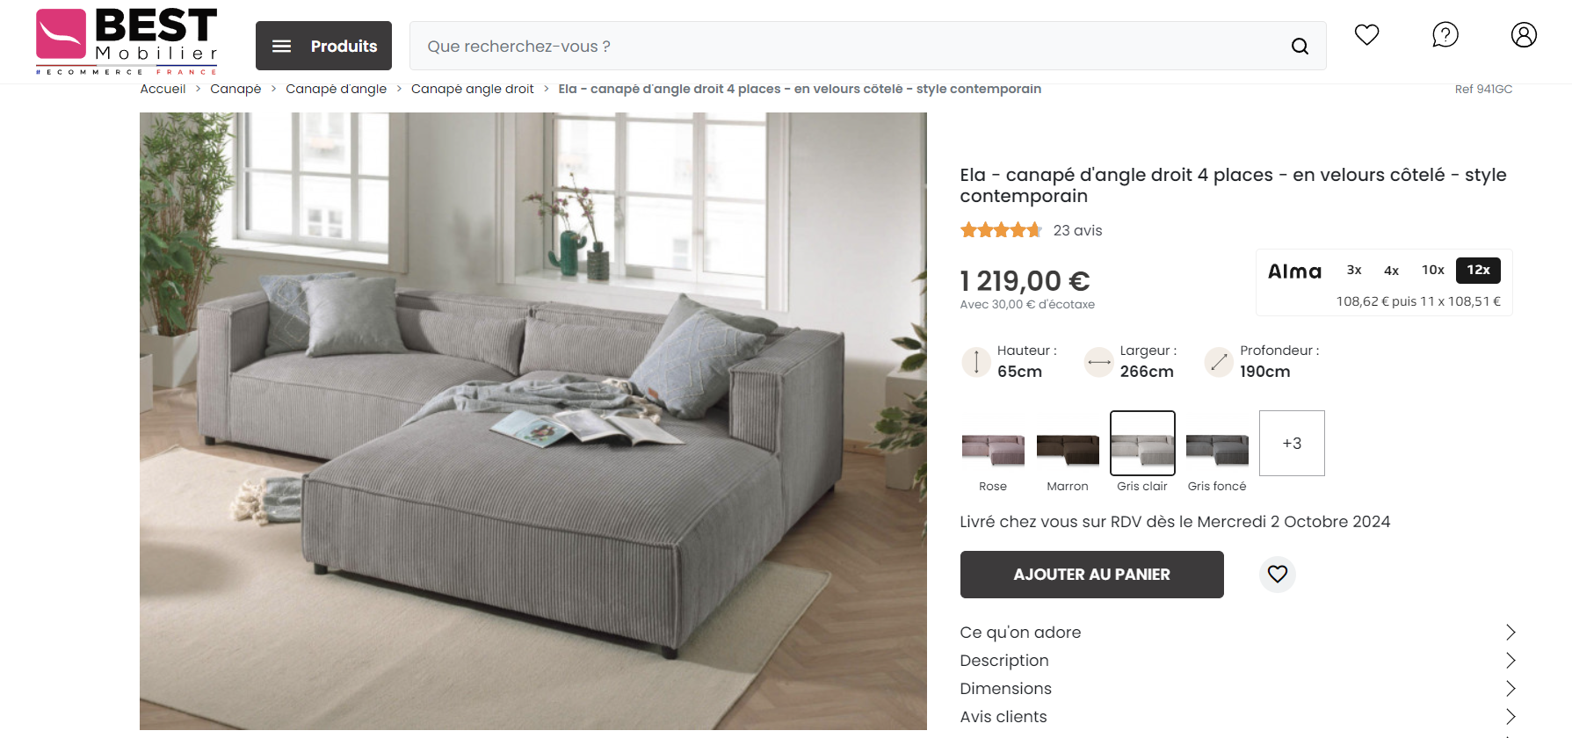The image size is (1572, 738).
Task: Click the Hauteur dimension icon
Action: point(976,362)
